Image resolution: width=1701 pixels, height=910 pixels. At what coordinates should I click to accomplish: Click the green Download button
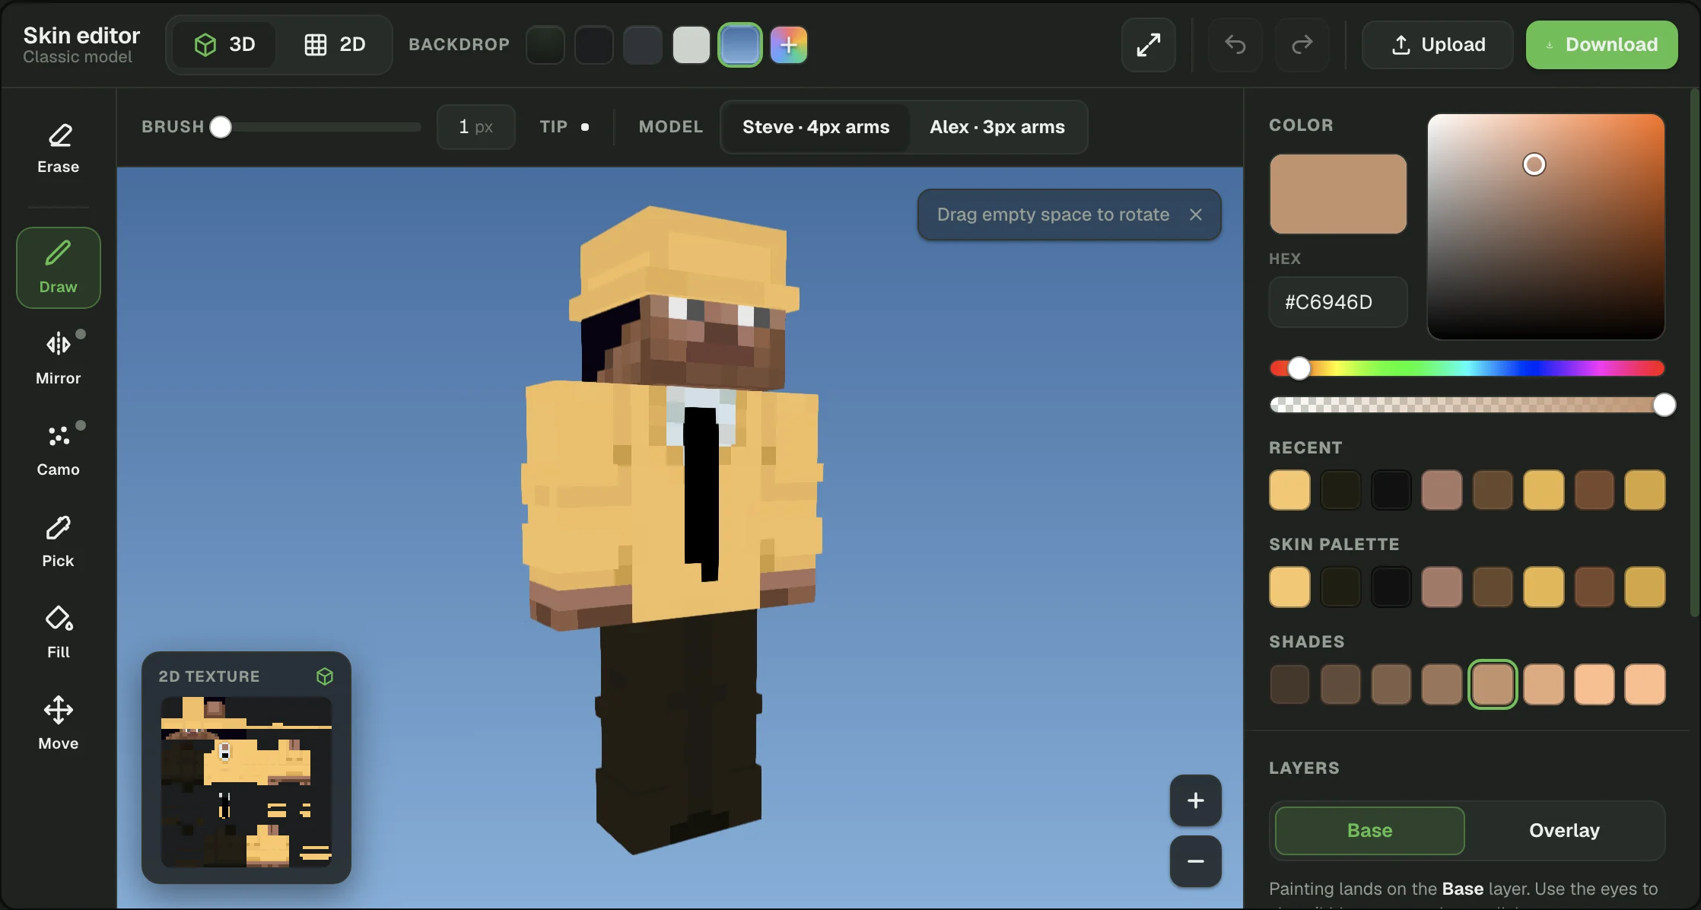(x=1602, y=45)
